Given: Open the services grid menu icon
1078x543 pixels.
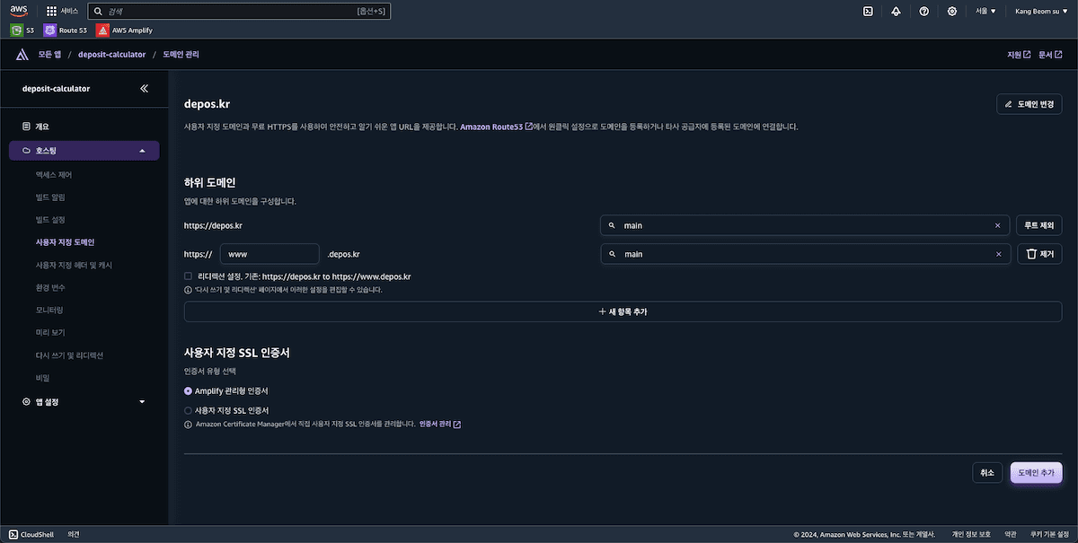Looking at the screenshot, I should (x=51, y=12).
